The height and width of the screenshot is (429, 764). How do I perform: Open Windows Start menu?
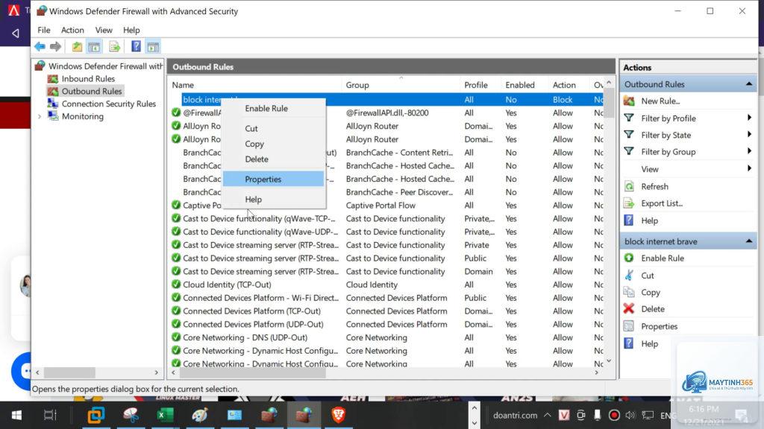(16, 415)
